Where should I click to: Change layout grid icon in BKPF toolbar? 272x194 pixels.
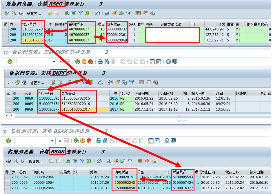(x=141, y=82)
